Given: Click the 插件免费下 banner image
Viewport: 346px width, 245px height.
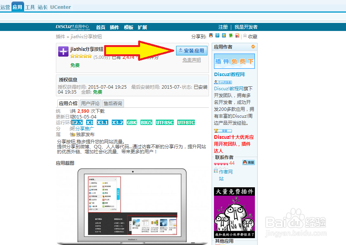Looking at the screenshot, I should click(234, 61).
